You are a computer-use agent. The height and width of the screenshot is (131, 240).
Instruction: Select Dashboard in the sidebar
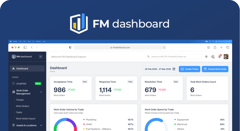(x=27, y=68)
